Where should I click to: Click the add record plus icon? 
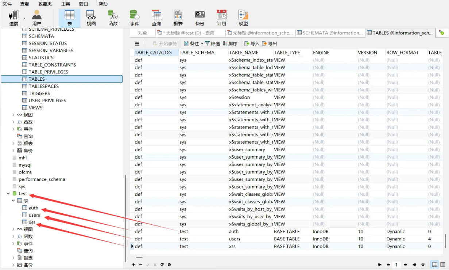point(134,265)
